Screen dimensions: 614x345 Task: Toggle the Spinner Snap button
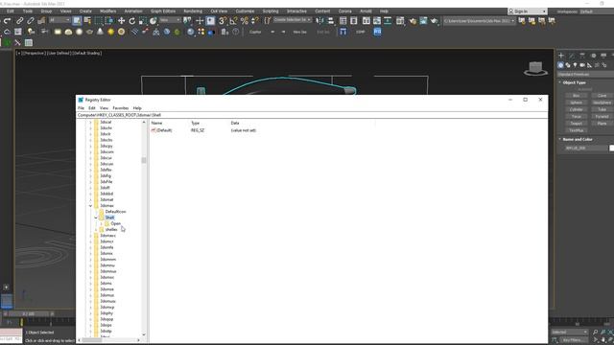255,20
